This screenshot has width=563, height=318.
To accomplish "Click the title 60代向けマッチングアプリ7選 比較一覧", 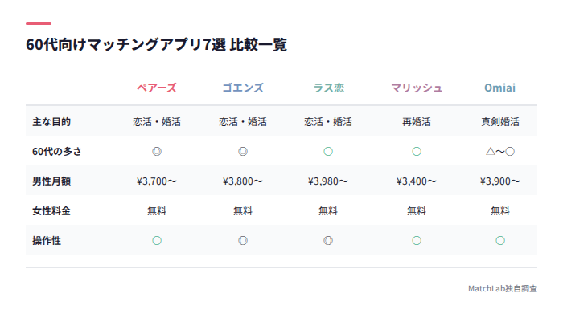I will [x=156, y=45].
